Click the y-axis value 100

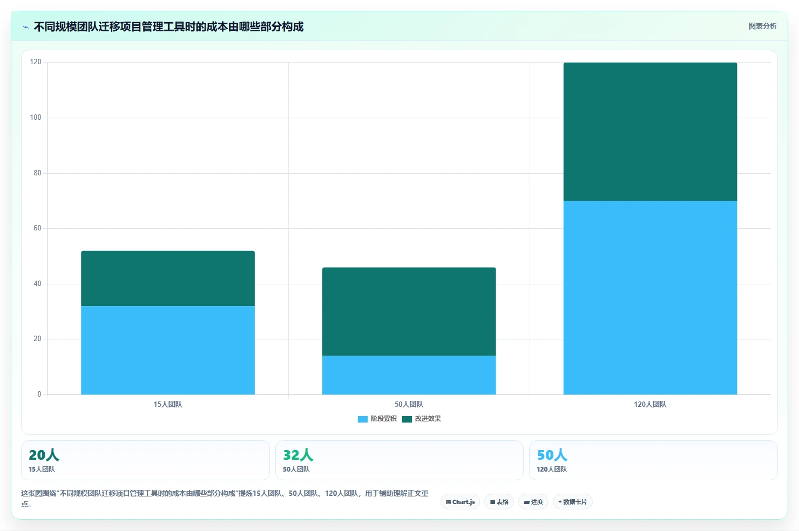(x=36, y=117)
